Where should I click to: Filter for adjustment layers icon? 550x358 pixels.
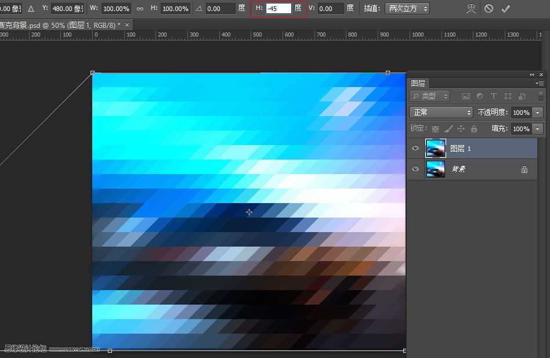[480, 96]
